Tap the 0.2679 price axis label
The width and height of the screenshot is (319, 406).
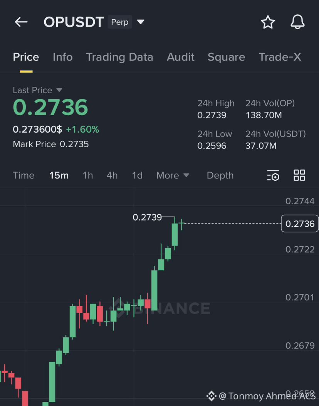point(300,346)
